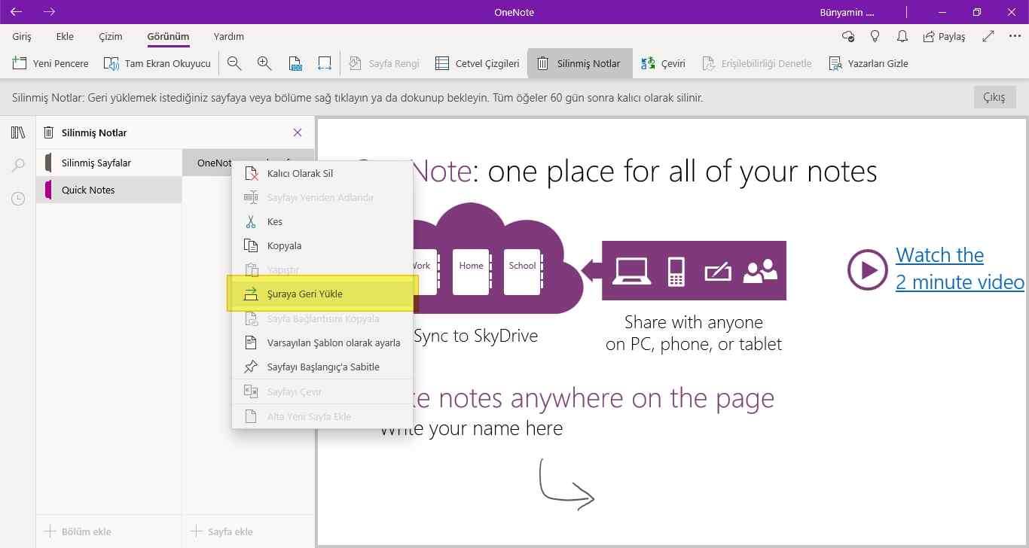Screen dimensions: 1029x548
Task: Open the three-dot more options menu
Action: pos(1014,36)
